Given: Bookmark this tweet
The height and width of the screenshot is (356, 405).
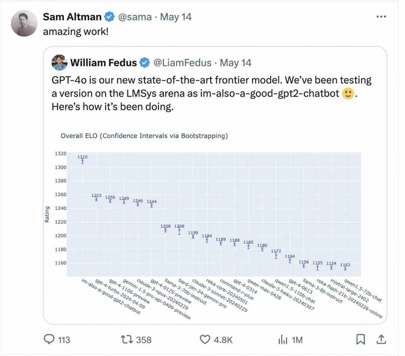Looking at the screenshot, I should [360, 339].
